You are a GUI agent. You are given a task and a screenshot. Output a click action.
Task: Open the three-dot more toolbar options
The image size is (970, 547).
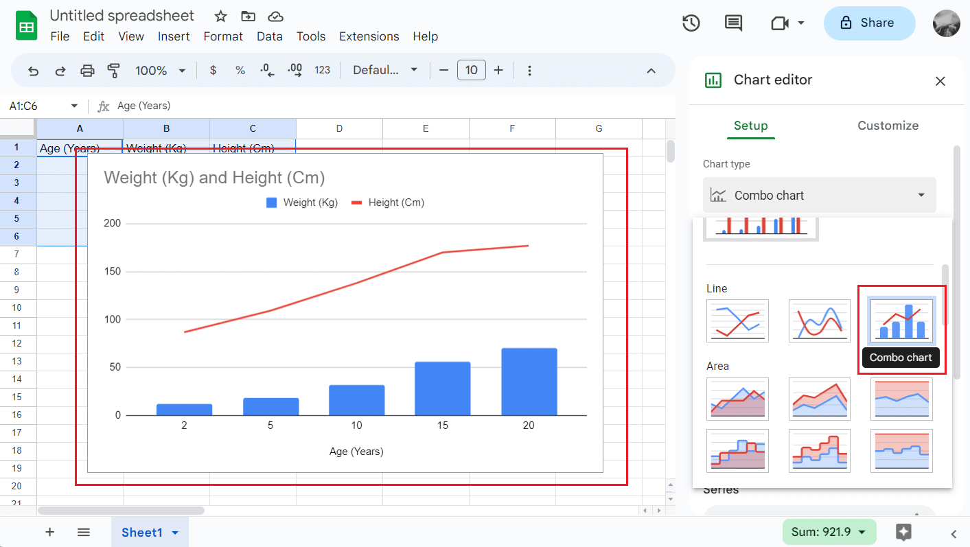530,70
